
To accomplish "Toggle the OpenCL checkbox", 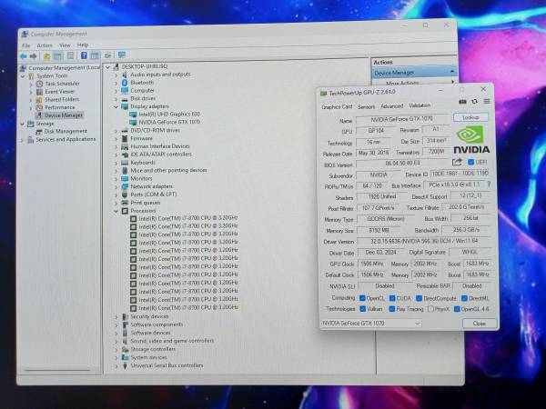I will click(362, 297).
